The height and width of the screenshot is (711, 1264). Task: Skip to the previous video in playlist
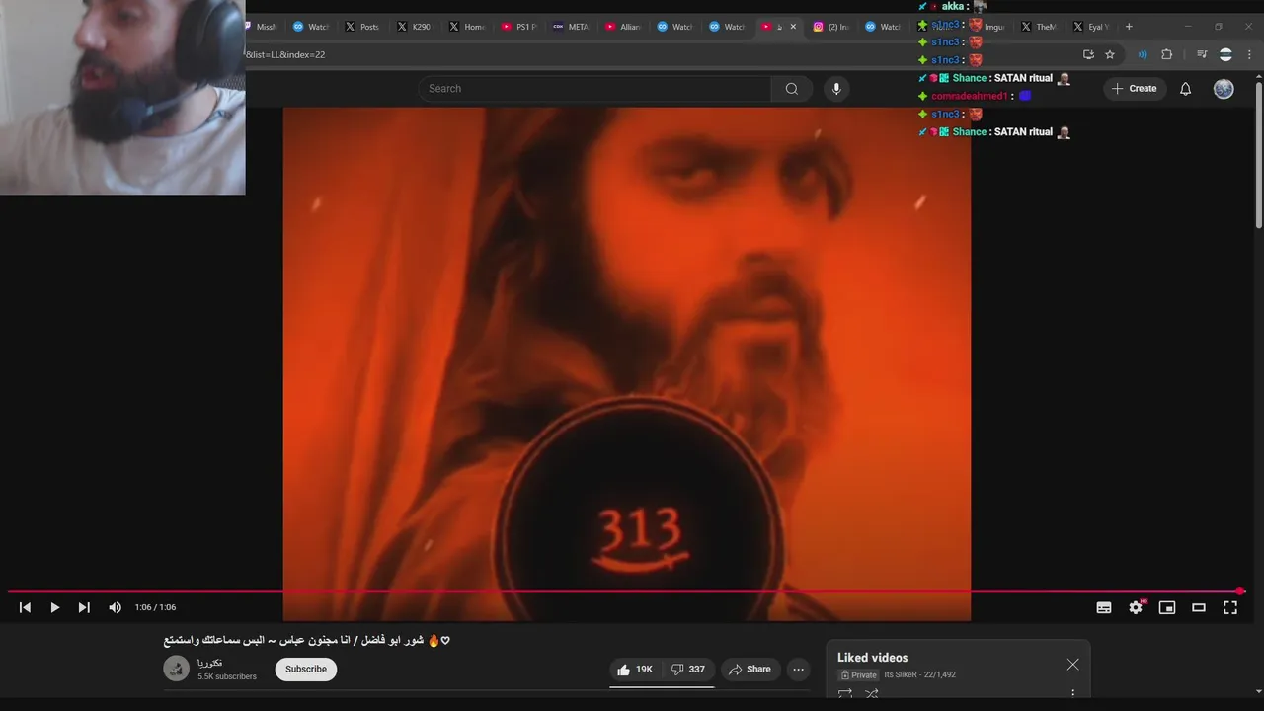25,608
